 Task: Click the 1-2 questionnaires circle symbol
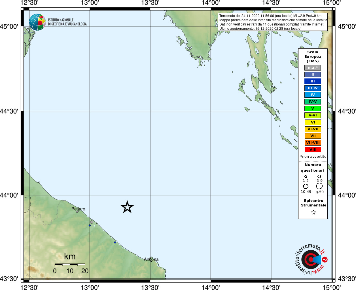[x=306, y=177]
